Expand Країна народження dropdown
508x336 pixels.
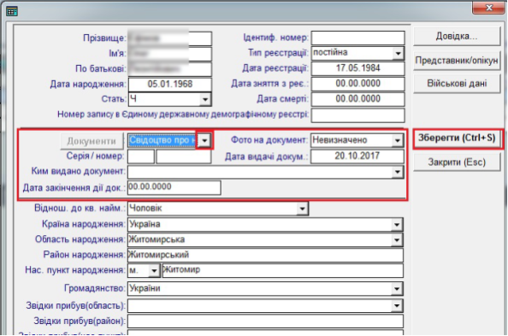click(397, 224)
